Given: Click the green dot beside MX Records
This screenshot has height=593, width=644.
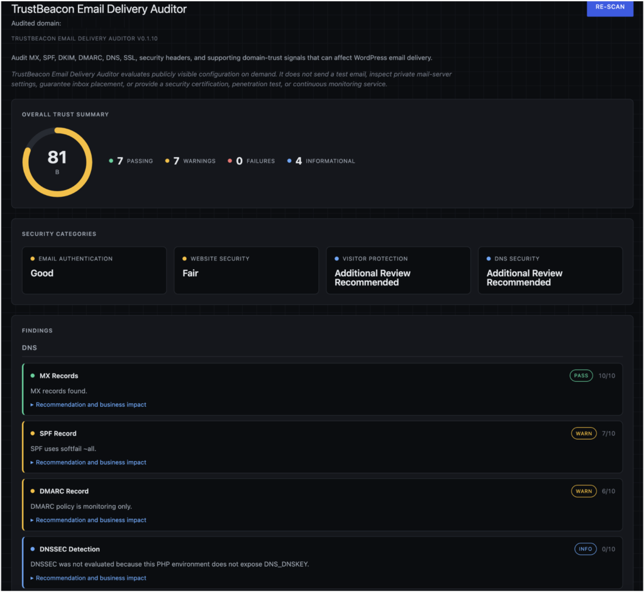Looking at the screenshot, I should (x=33, y=376).
